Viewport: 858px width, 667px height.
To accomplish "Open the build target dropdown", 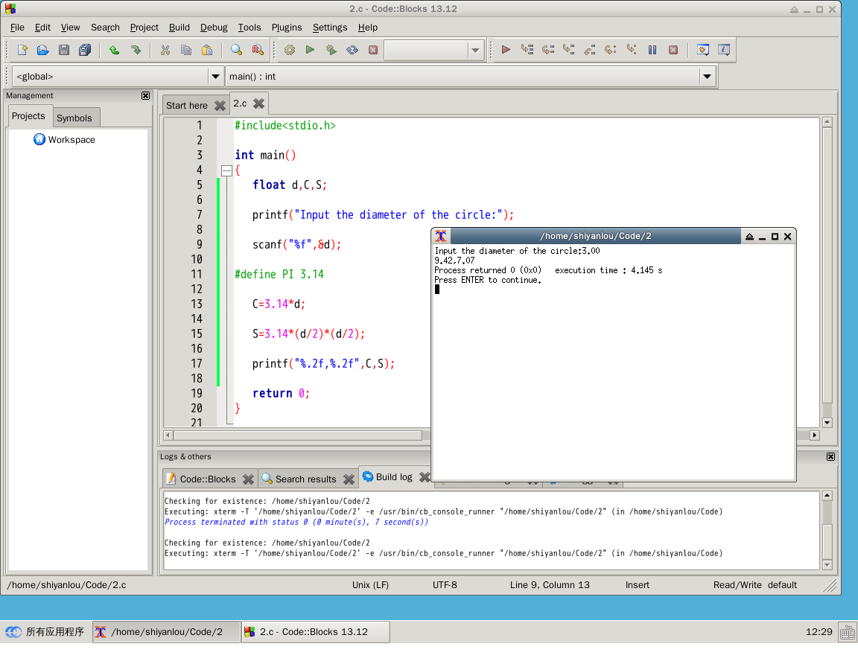I will 475,51.
